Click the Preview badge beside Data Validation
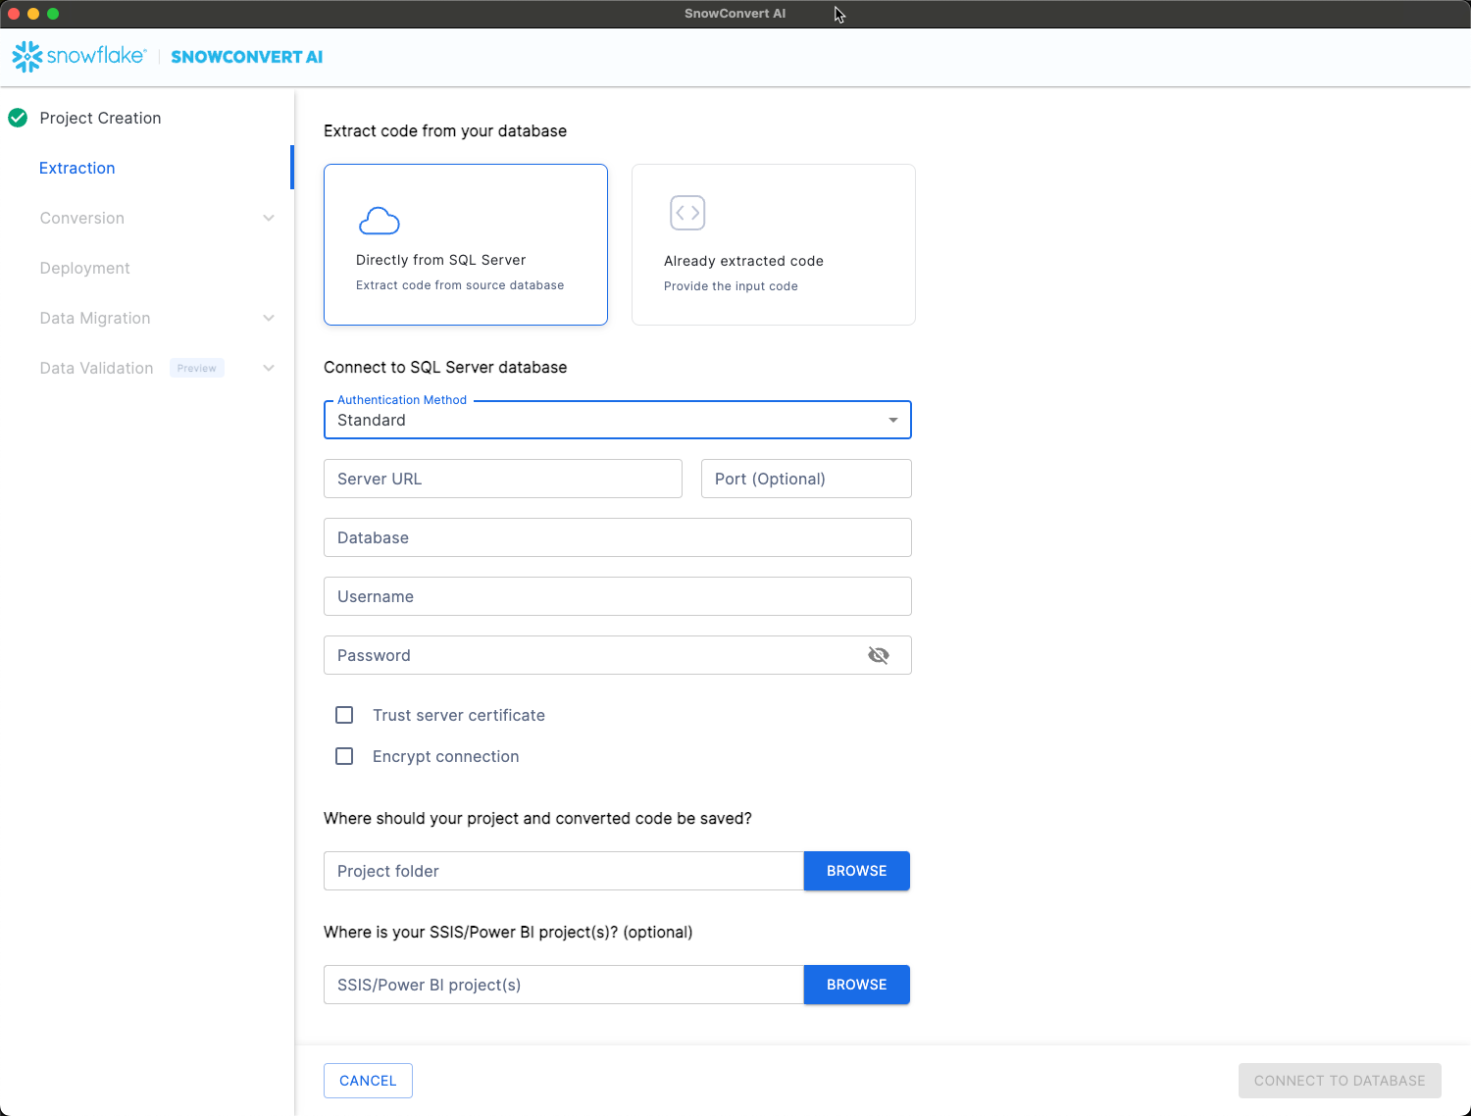 pyautogui.click(x=197, y=368)
